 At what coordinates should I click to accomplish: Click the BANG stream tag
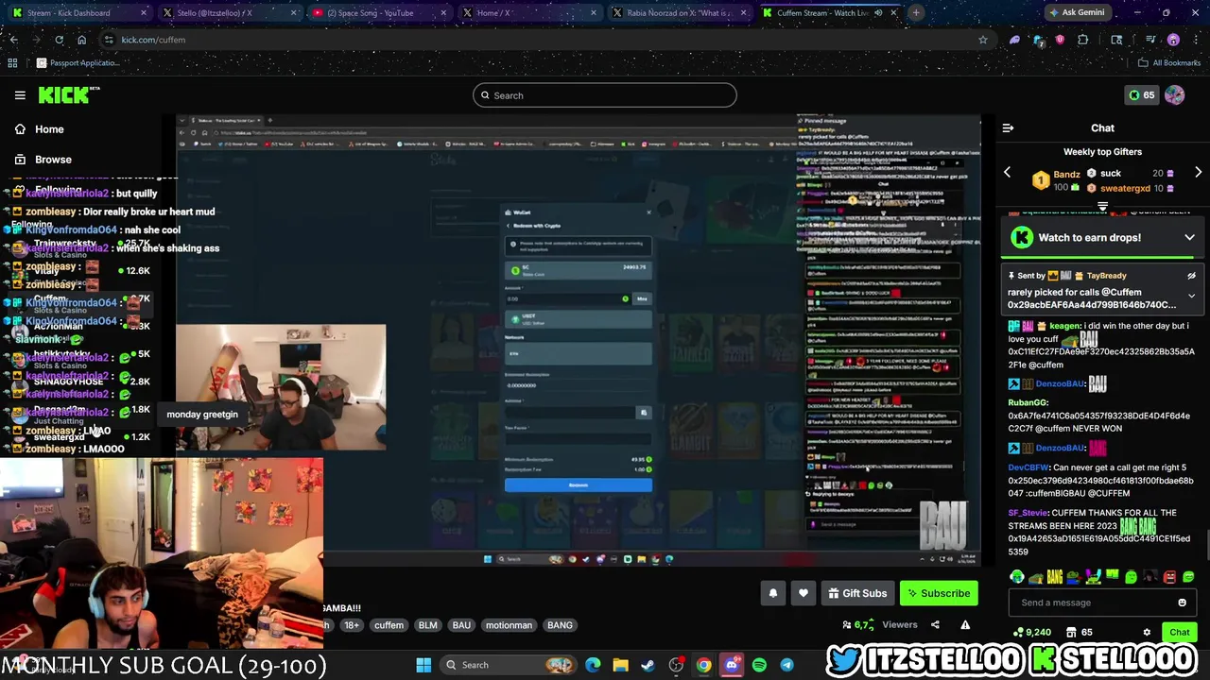(x=560, y=625)
